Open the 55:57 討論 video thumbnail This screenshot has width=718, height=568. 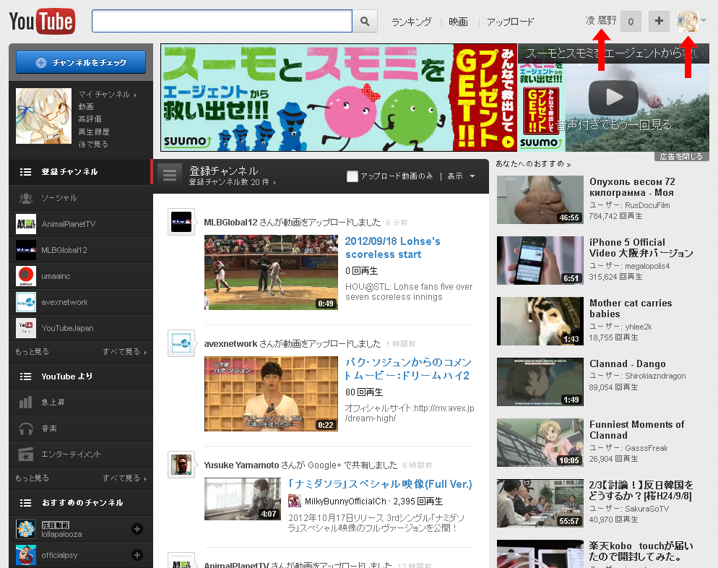point(540,504)
